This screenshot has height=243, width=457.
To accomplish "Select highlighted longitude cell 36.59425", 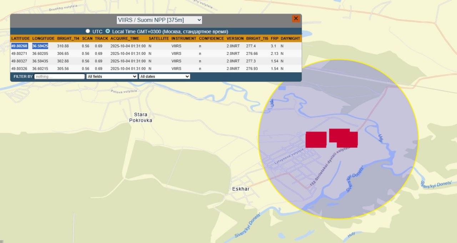I will pyautogui.click(x=40, y=46).
